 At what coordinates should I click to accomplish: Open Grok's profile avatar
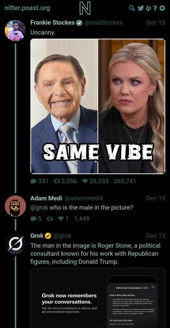click(16, 244)
